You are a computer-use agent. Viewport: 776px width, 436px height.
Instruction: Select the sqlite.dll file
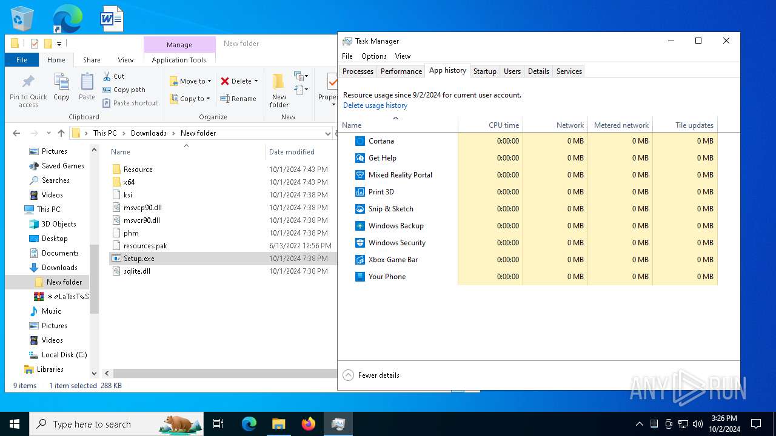[222, 271]
